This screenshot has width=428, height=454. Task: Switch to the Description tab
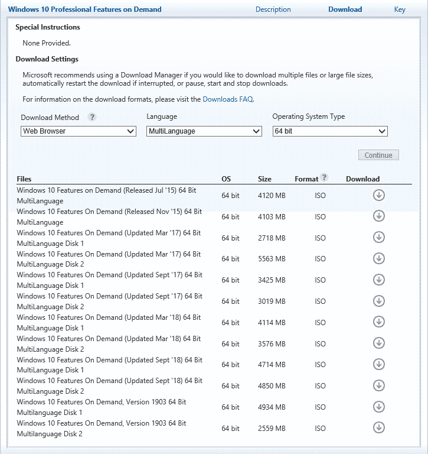pos(273,9)
